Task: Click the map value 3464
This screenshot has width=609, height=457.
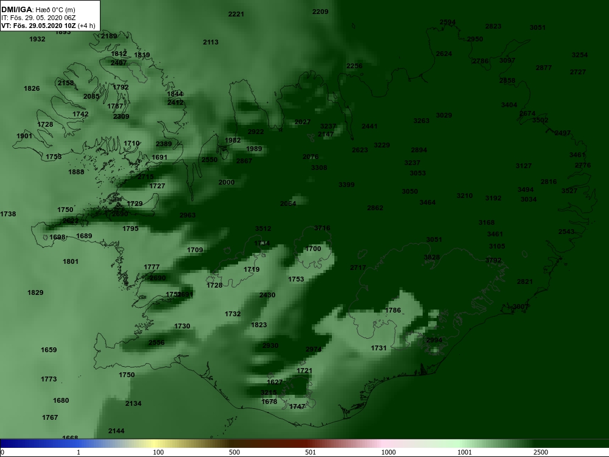Action: tap(428, 202)
